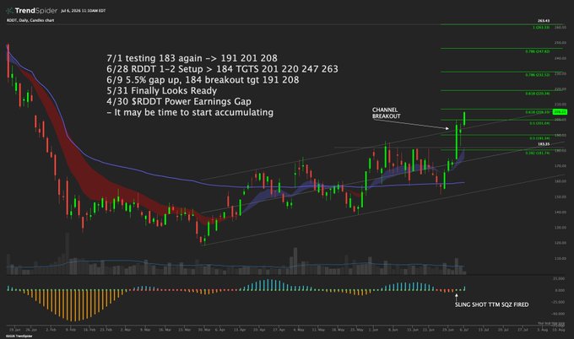Click the '6 Apr' date axis label
574x339 pixels.
pyautogui.click(x=220, y=330)
